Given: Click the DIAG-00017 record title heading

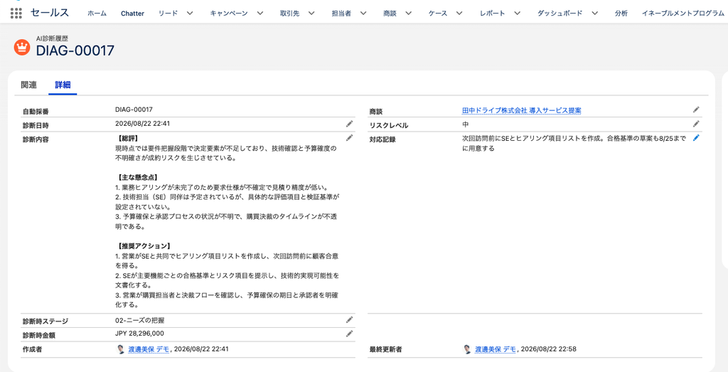Looking at the screenshot, I should pyautogui.click(x=75, y=51).
